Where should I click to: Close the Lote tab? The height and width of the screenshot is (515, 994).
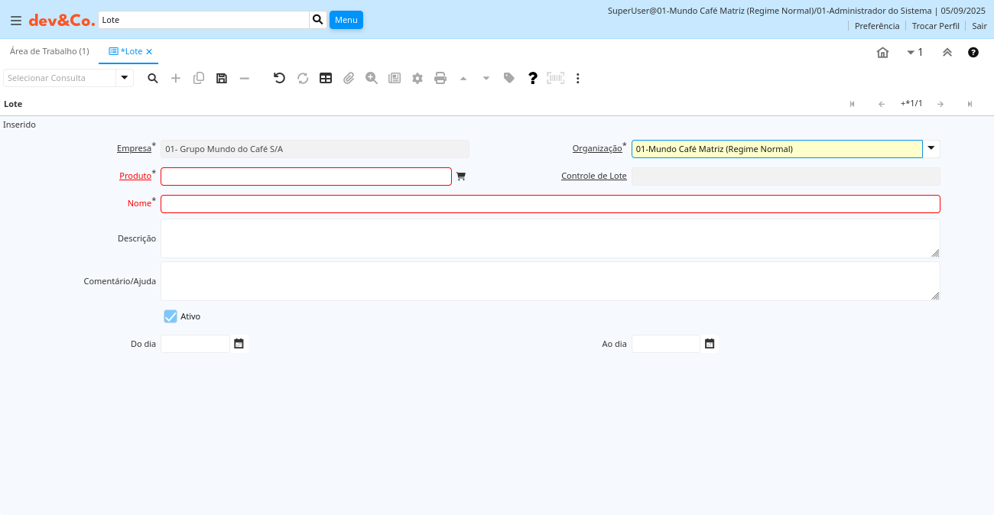pos(149,52)
